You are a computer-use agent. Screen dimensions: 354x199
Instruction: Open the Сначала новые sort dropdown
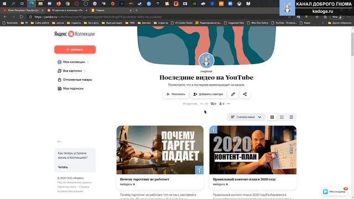246,117
